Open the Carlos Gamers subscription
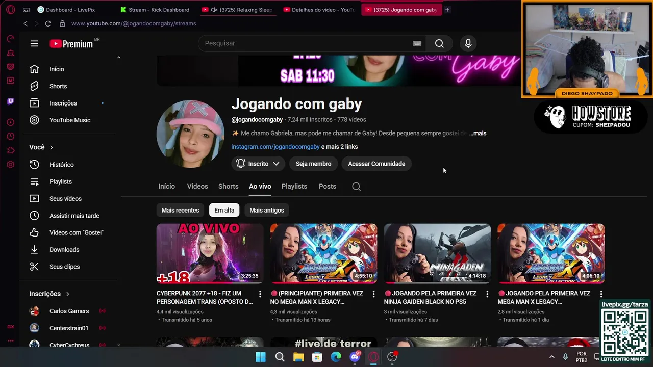Image resolution: width=653 pixels, height=367 pixels. coord(69,311)
